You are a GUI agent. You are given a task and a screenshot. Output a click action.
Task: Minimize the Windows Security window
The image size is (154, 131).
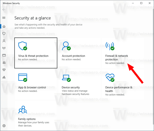(133, 3)
